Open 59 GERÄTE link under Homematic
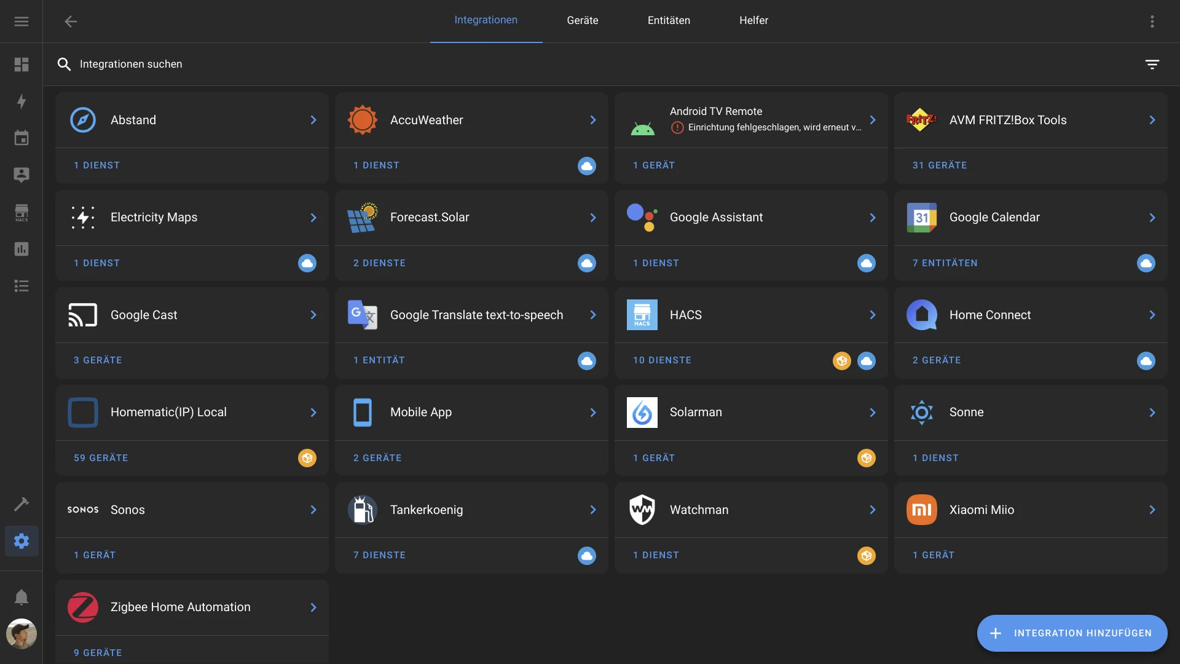1180x664 pixels. 101,458
